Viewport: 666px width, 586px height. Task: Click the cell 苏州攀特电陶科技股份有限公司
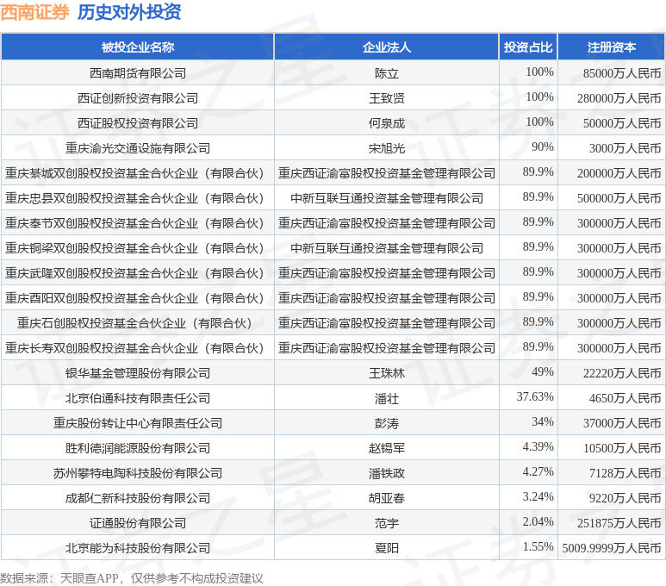pos(138,473)
